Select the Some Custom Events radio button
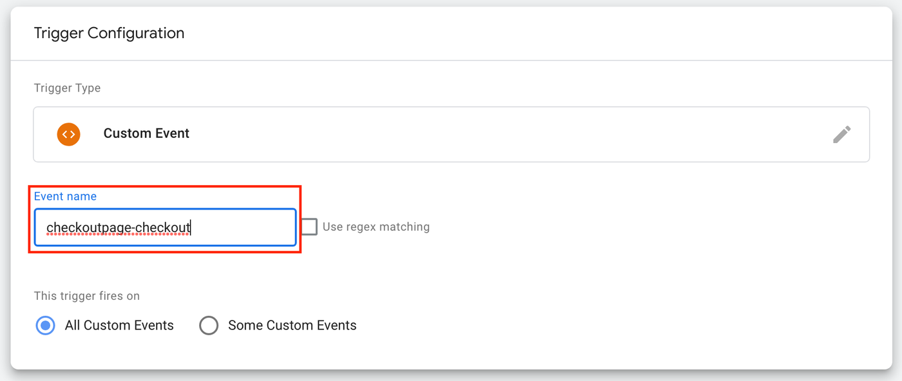 (x=209, y=326)
